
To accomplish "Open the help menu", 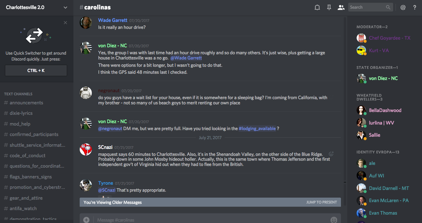I will coord(415,7).
